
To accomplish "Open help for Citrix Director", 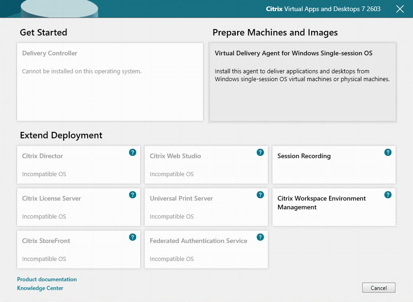I will [x=132, y=152].
